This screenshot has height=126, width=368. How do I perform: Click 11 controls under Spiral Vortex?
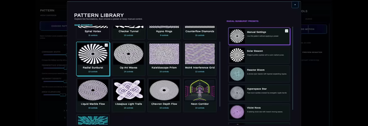(x=93, y=35)
